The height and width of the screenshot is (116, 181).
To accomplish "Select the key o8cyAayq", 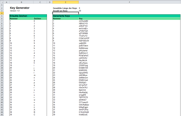I will point(83,63).
